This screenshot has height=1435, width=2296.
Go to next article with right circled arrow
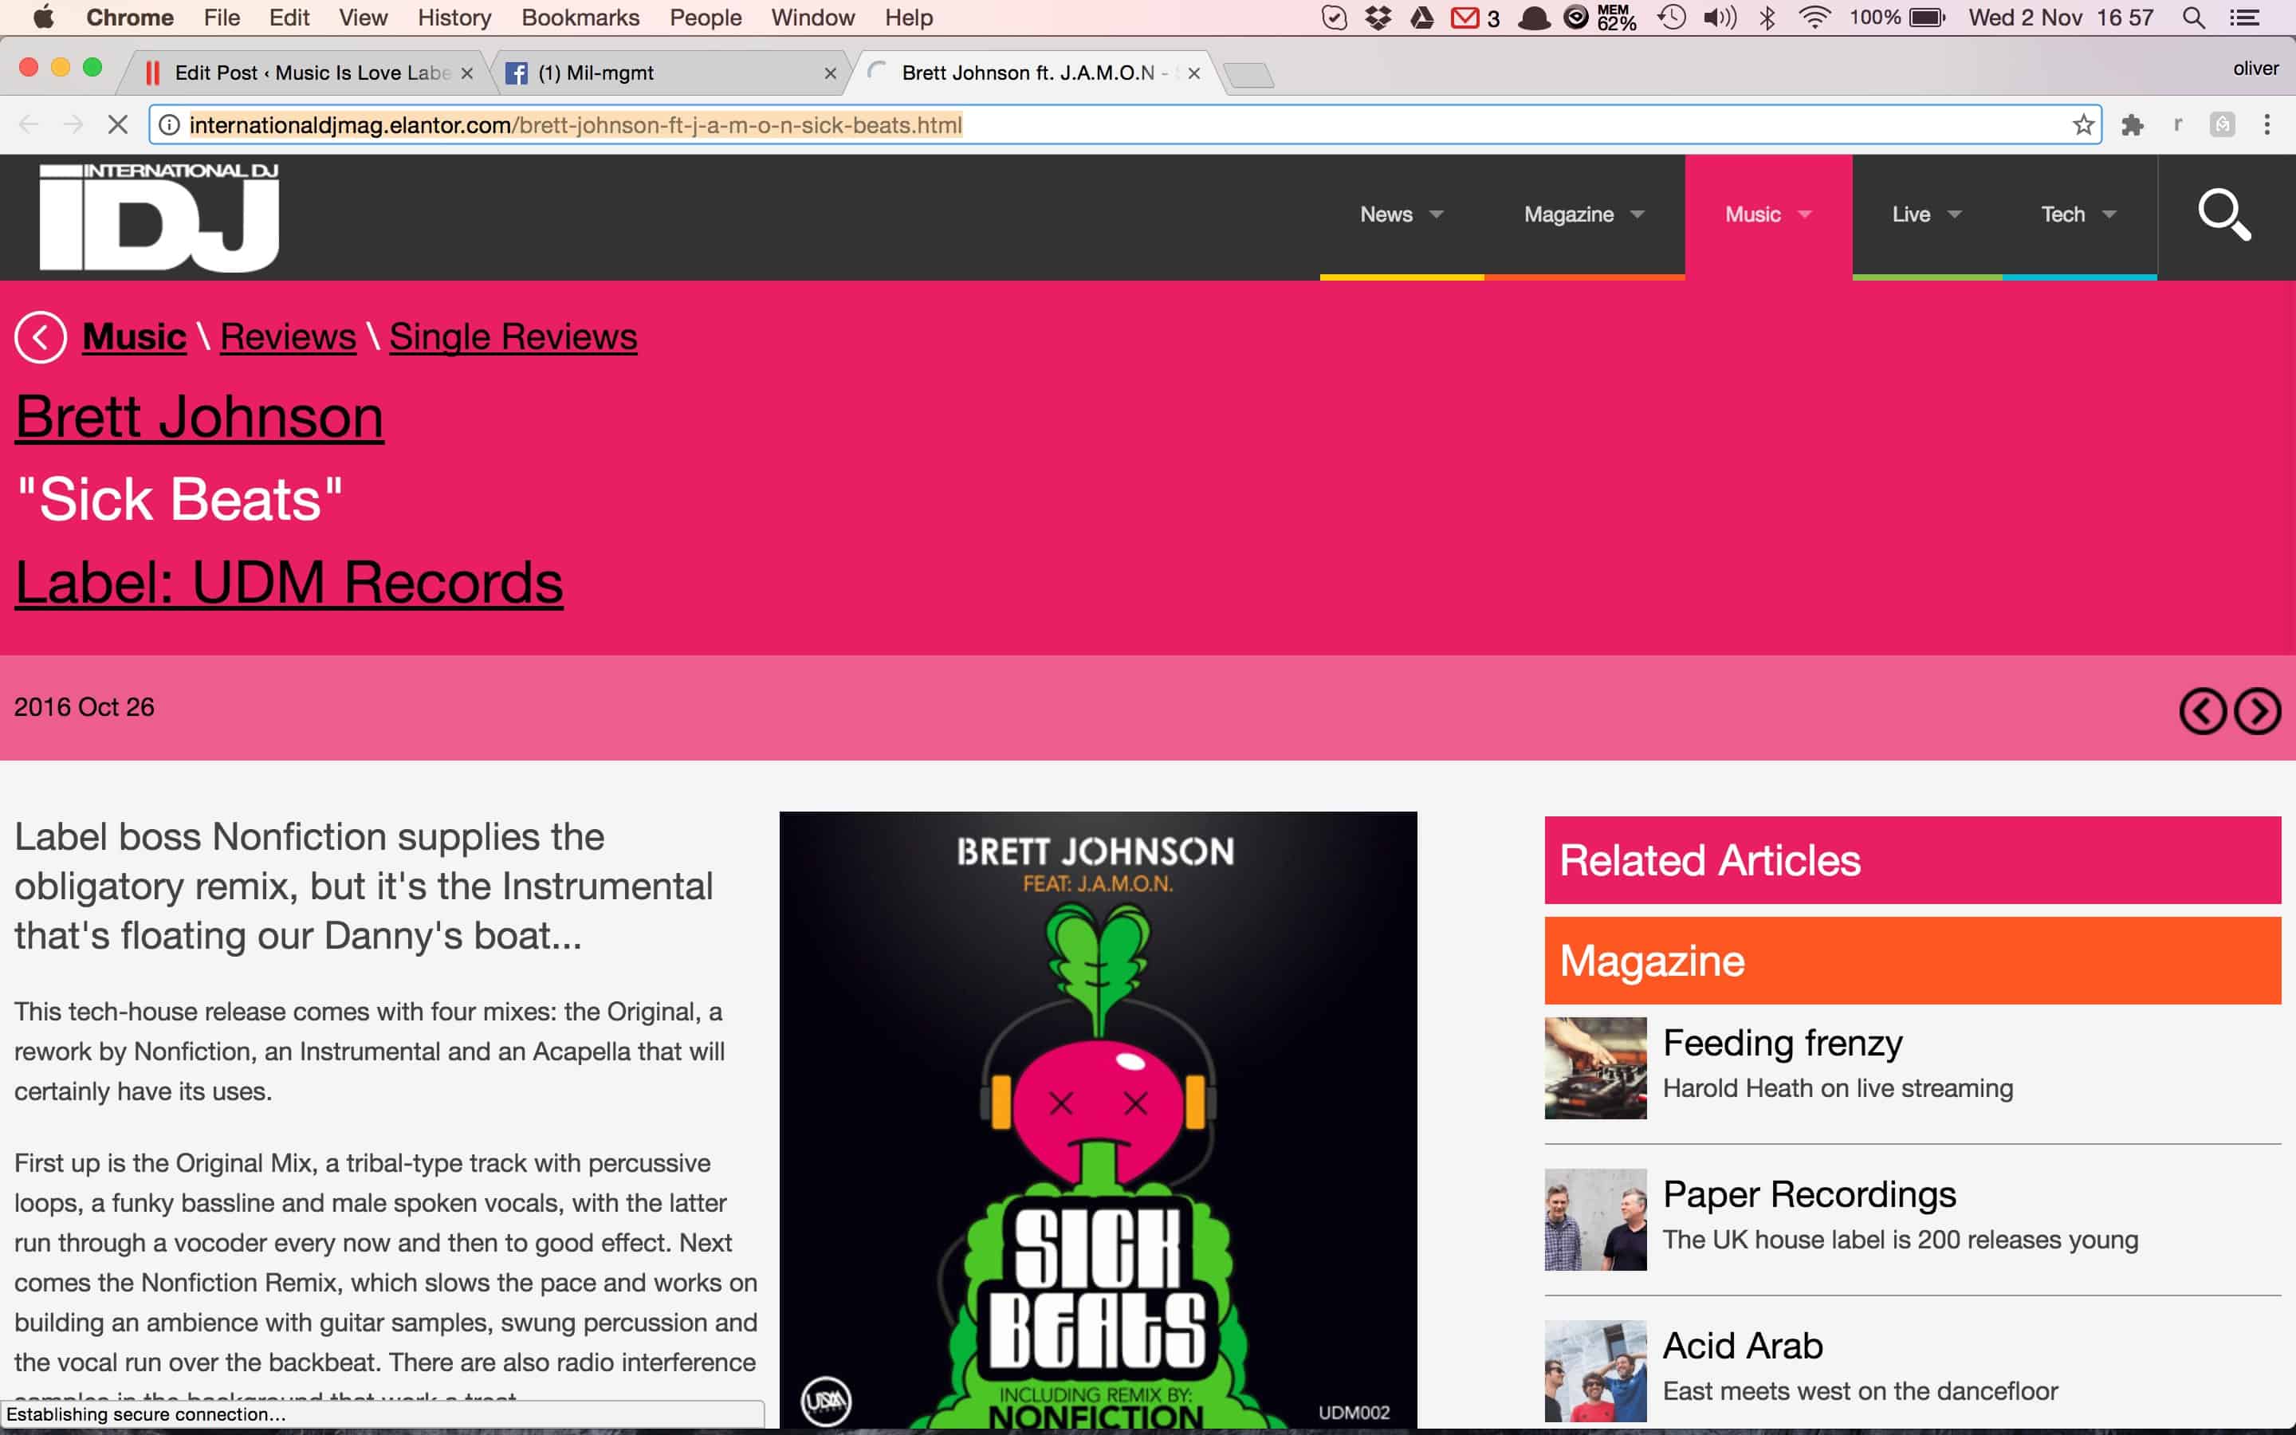point(2257,711)
